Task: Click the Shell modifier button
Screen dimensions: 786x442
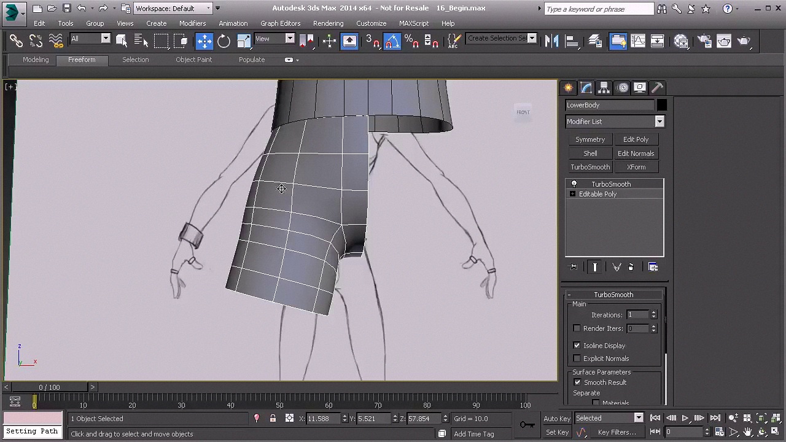Action: pyautogui.click(x=590, y=153)
